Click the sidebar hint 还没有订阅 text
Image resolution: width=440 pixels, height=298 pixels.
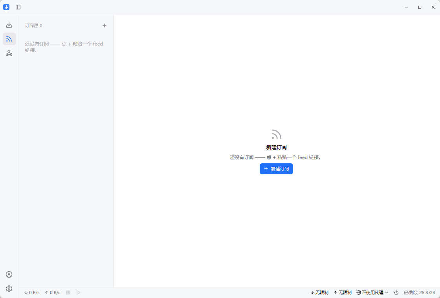point(64,47)
